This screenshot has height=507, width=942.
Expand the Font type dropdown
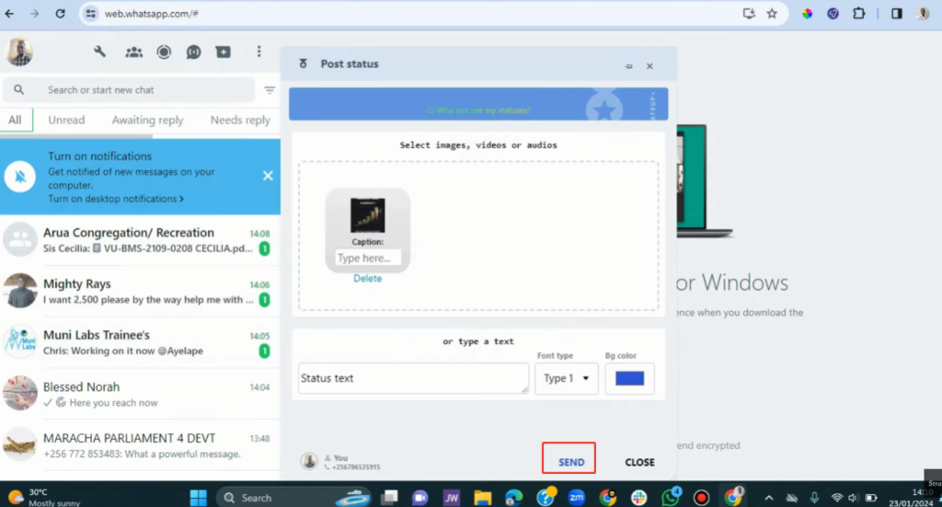567,378
